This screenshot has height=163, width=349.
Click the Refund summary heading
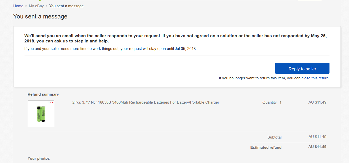(43, 94)
